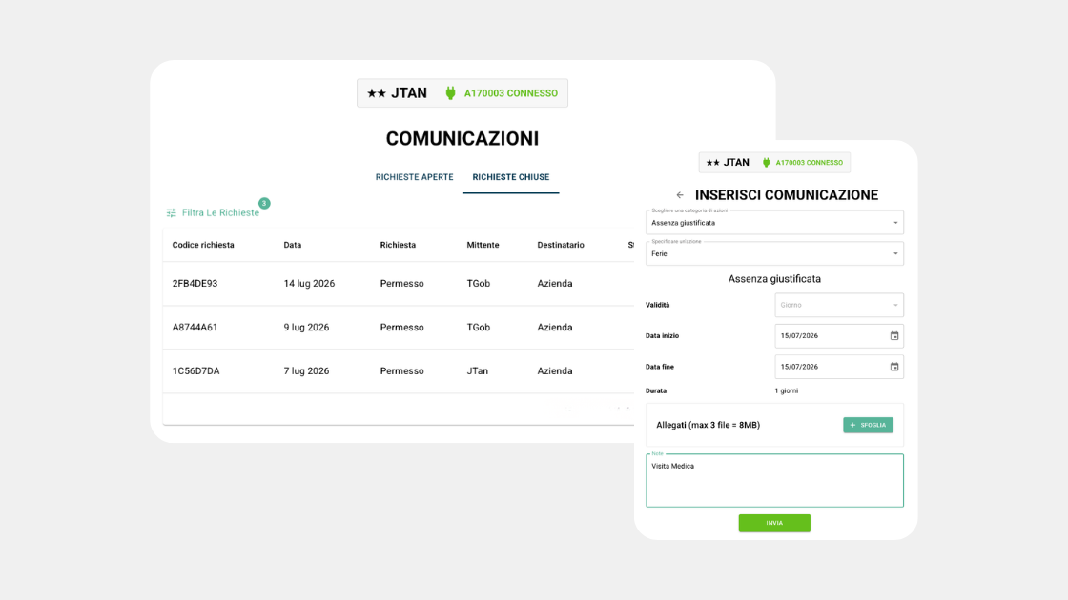Click plug icon in Inserisci Comunicazione header
This screenshot has height=600, width=1068.
coord(767,163)
